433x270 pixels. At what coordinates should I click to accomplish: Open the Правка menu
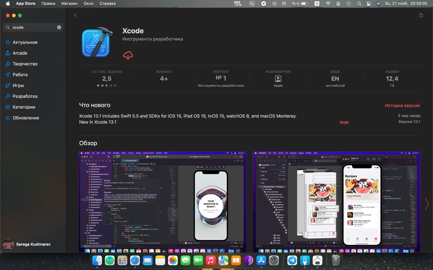point(48,3)
